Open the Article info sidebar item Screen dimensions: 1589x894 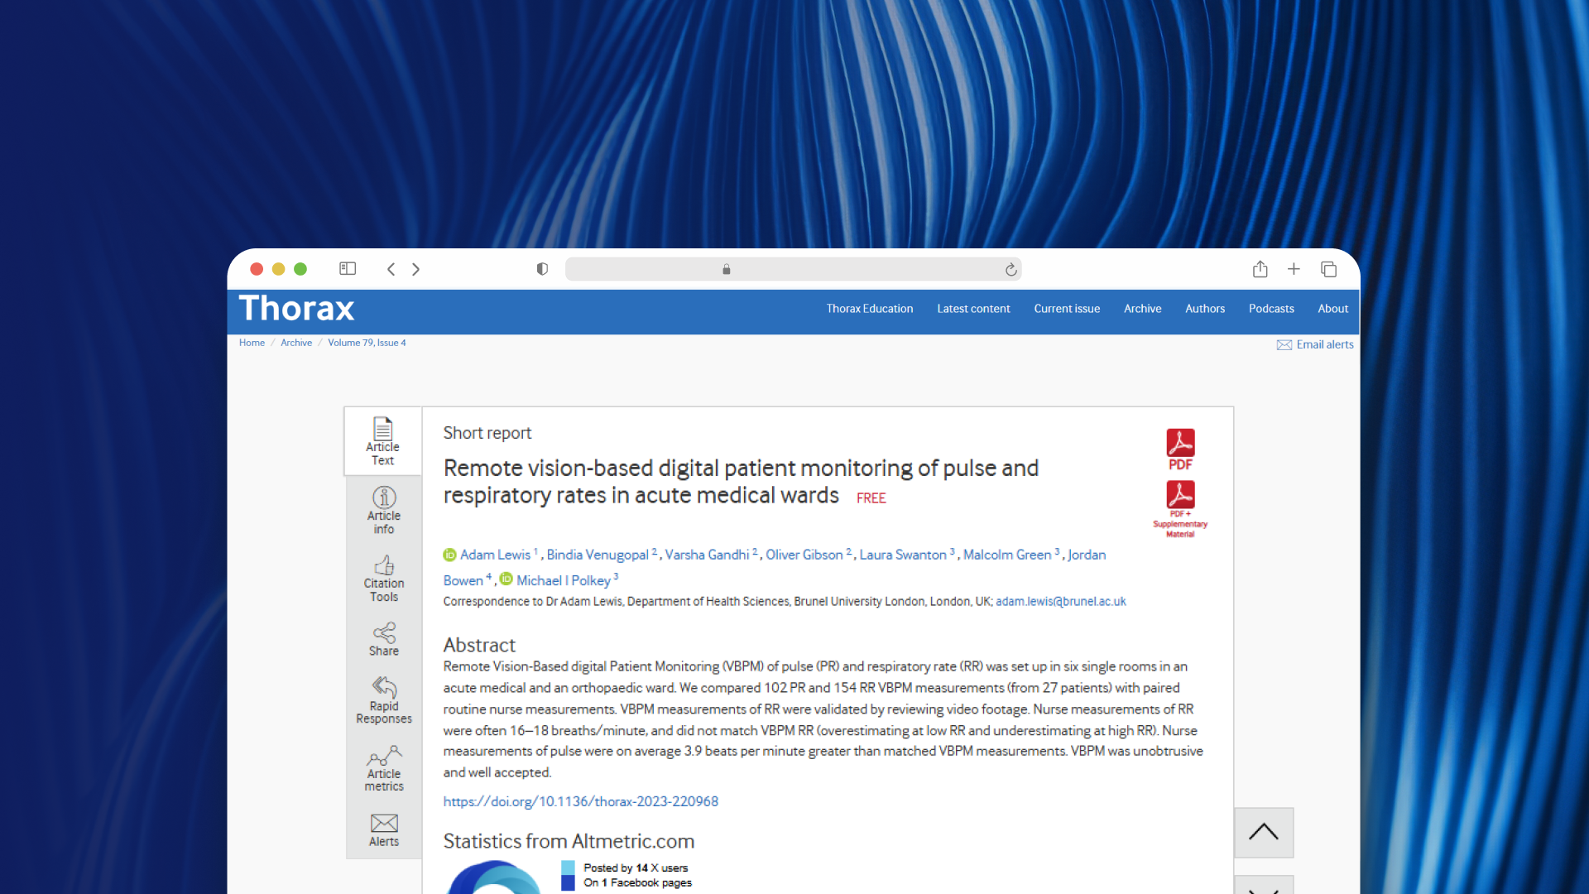click(x=384, y=510)
